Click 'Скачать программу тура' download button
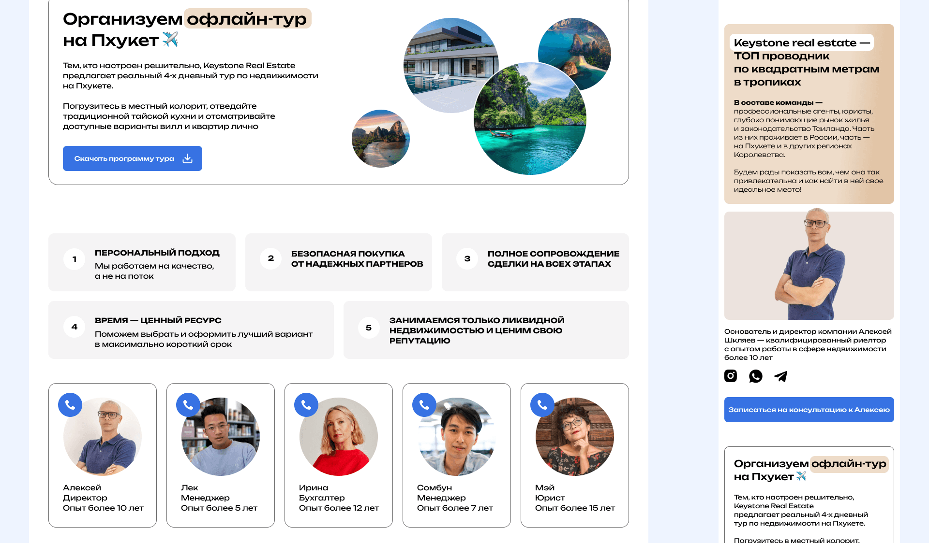This screenshot has height=543, width=929. [133, 158]
